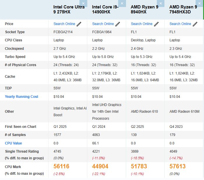Search online price for Core Ultra 9 275HX
204x180 pixels.
click(x=64, y=24)
